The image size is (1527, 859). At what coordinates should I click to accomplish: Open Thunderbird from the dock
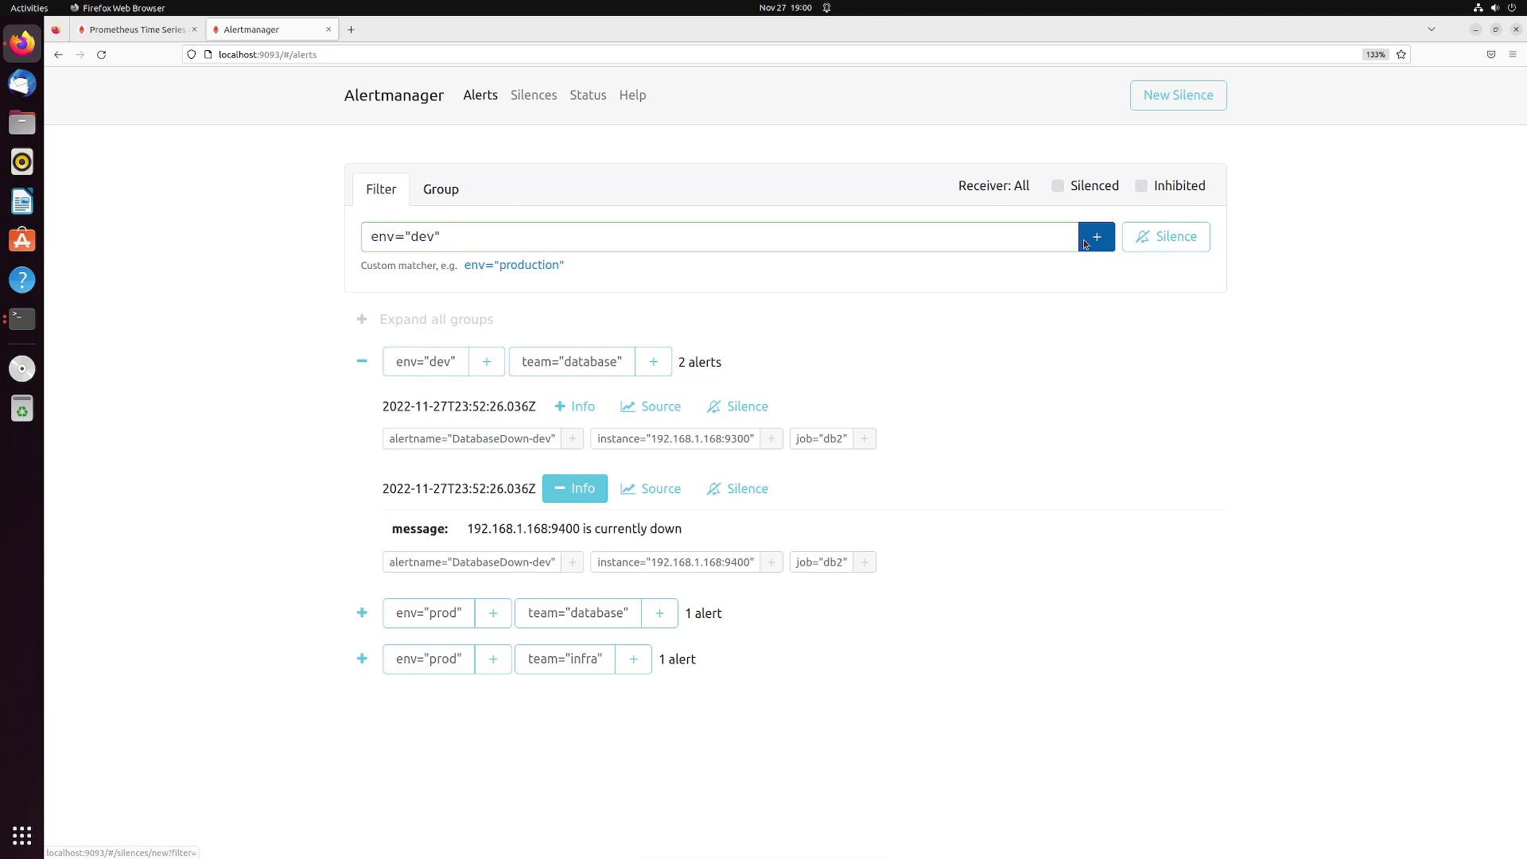22,84
